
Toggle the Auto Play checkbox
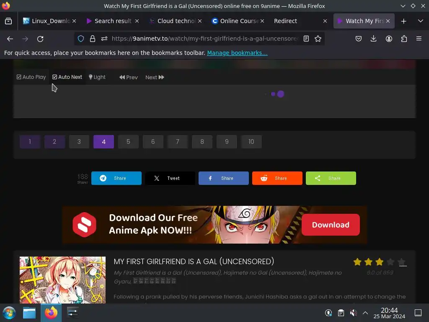click(x=31, y=77)
